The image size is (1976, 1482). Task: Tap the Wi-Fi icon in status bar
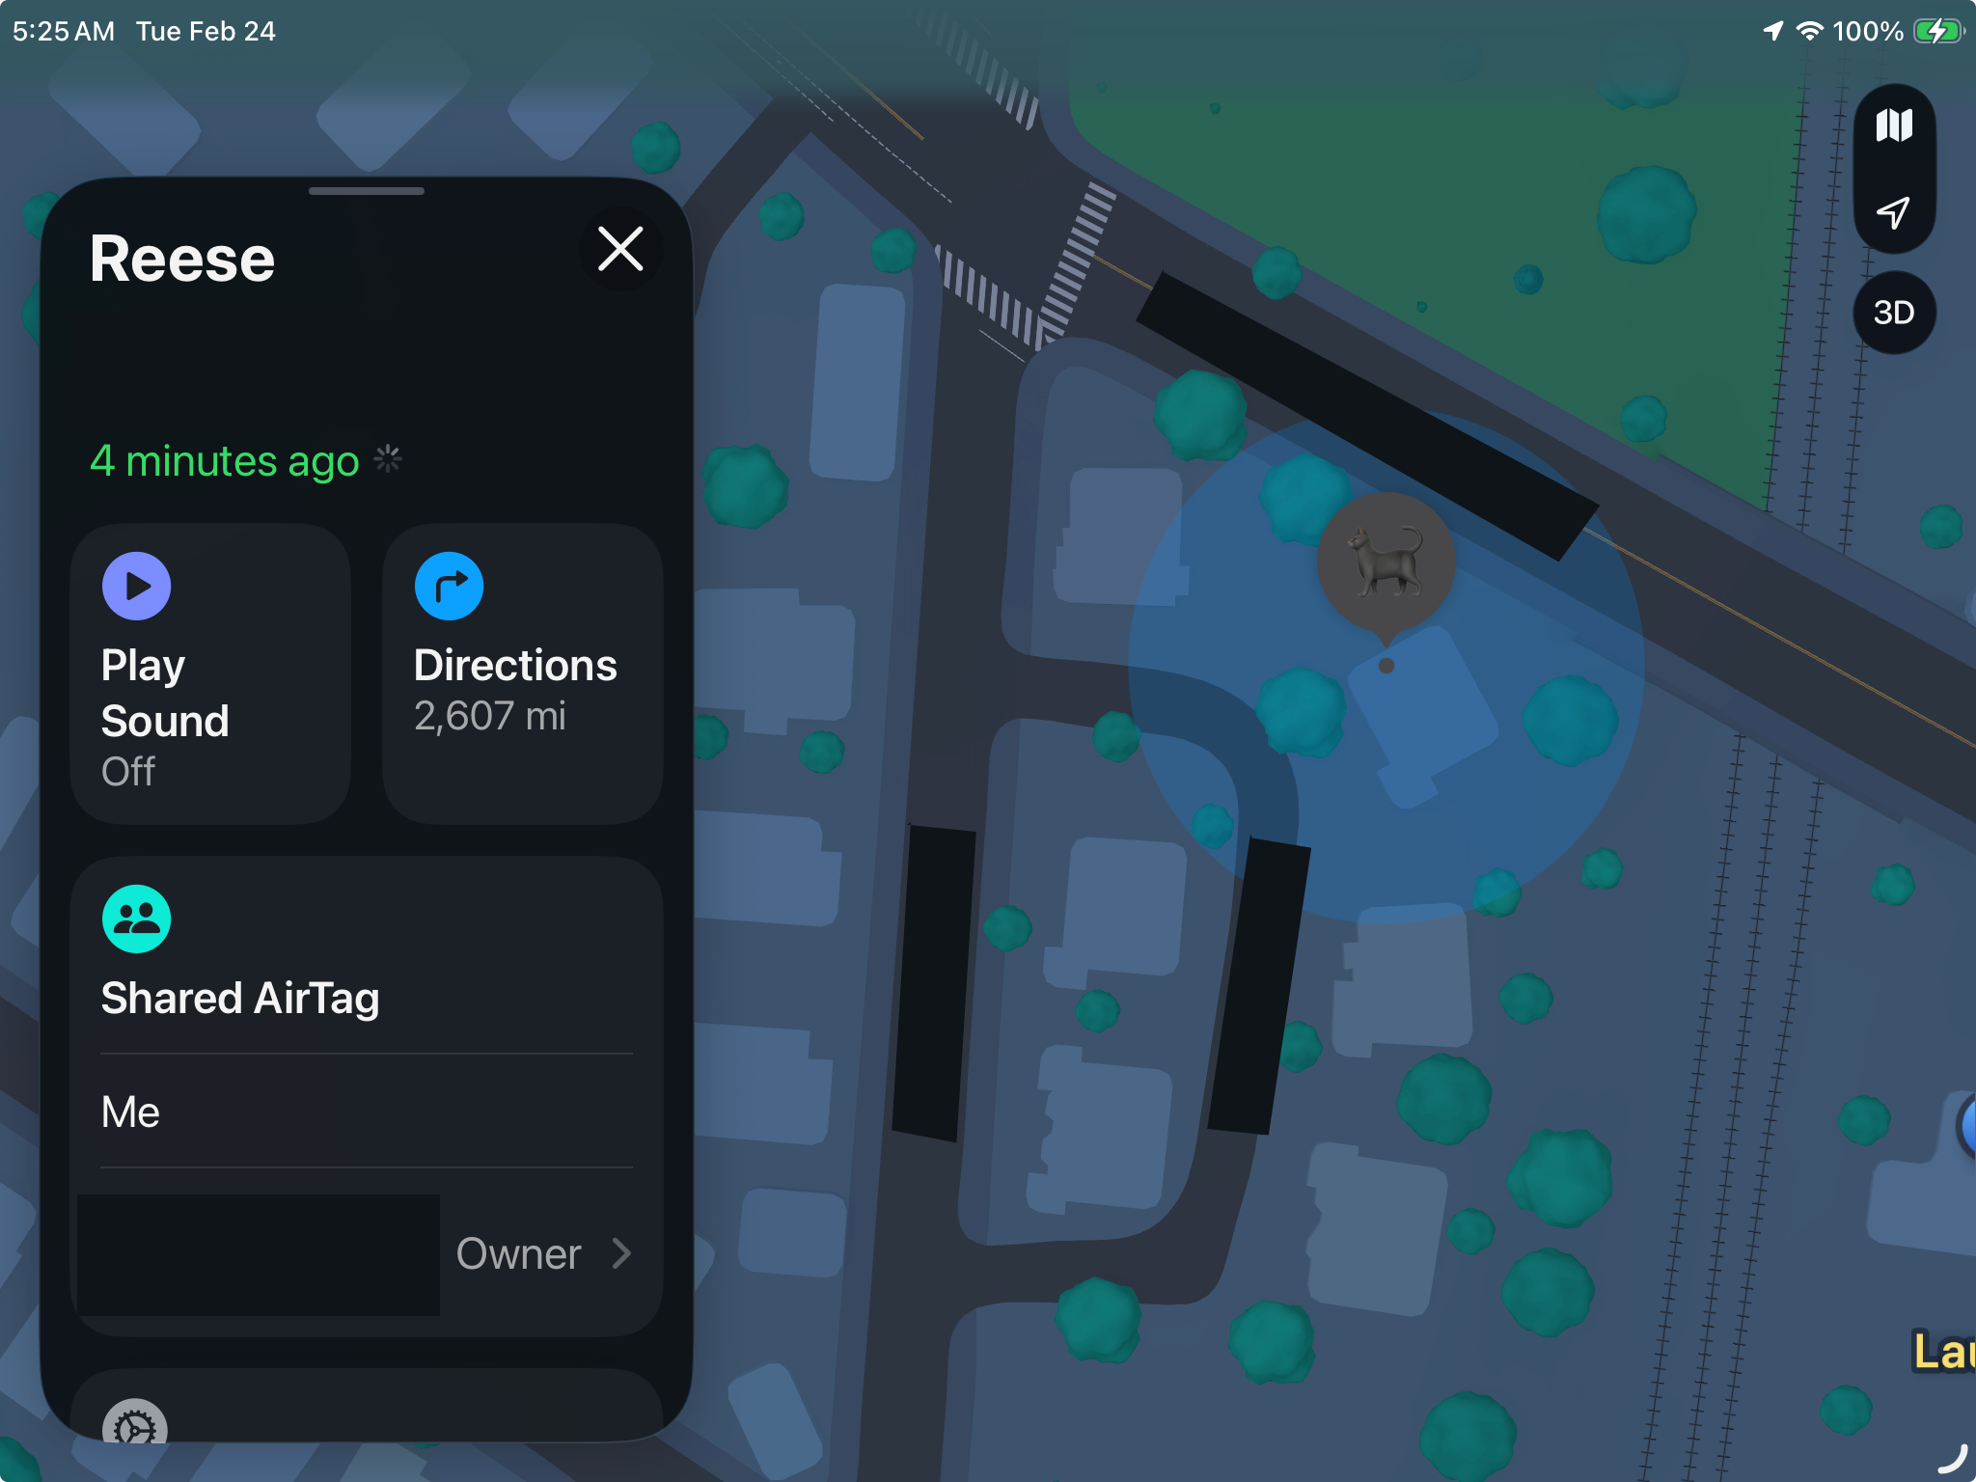point(1809,31)
